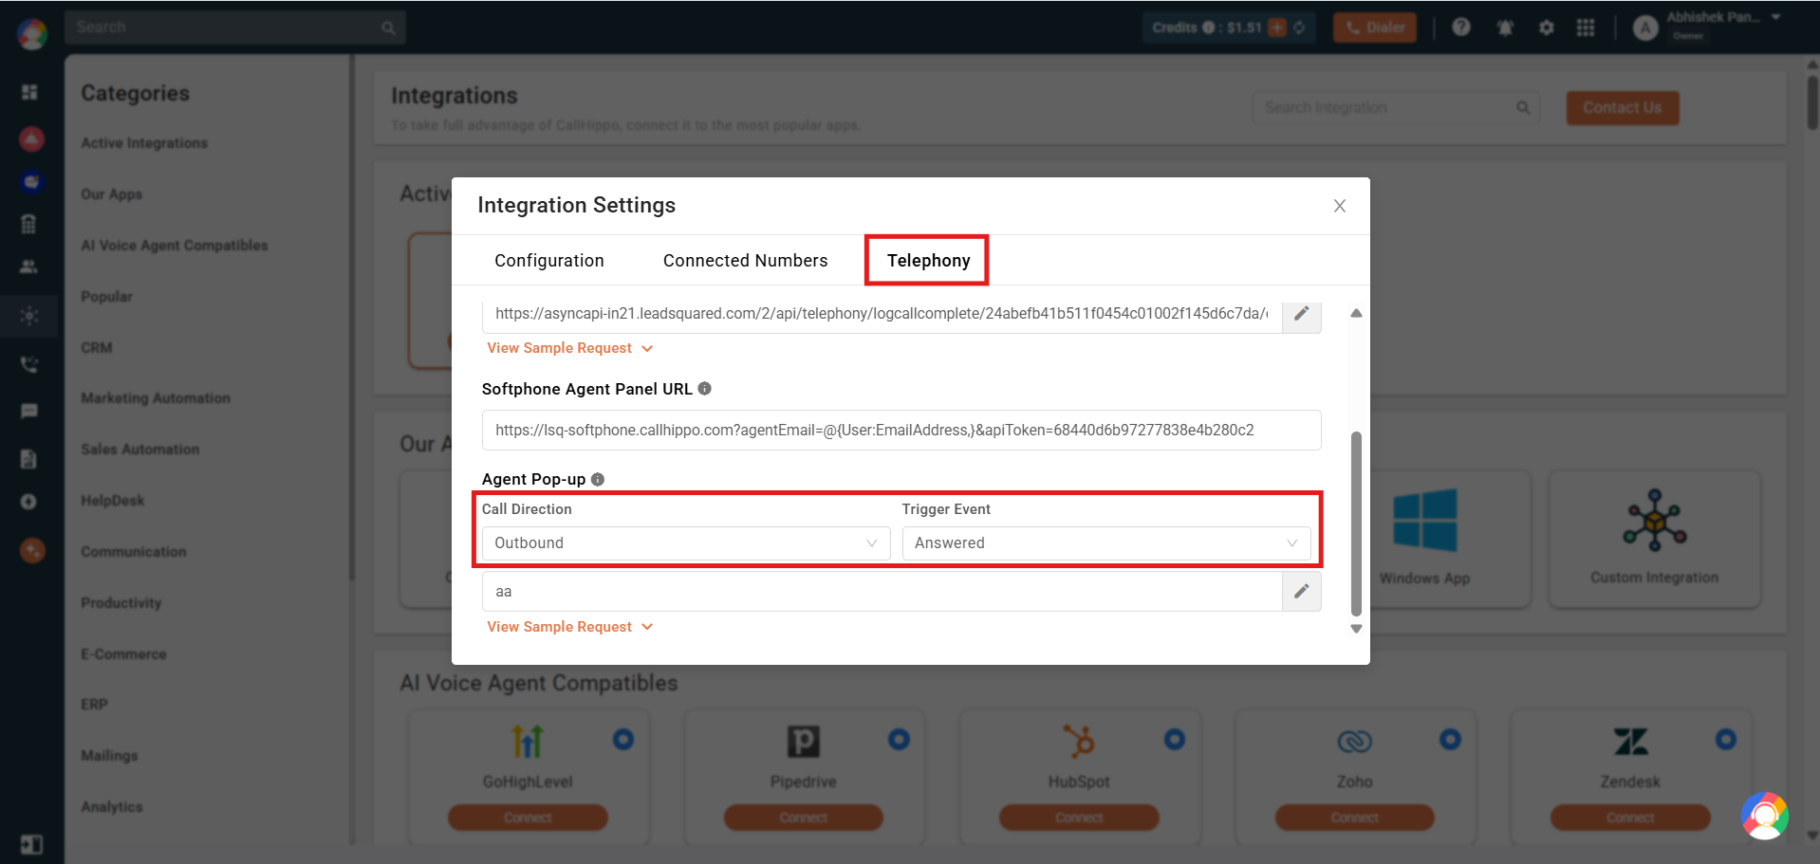Select the AI Voice Agent Compatibles category
Screen dimensions: 1820x864
175,246
